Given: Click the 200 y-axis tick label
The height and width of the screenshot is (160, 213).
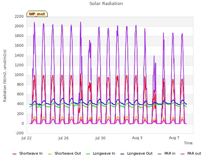Looking at the screenshot, I should point(20,114).
